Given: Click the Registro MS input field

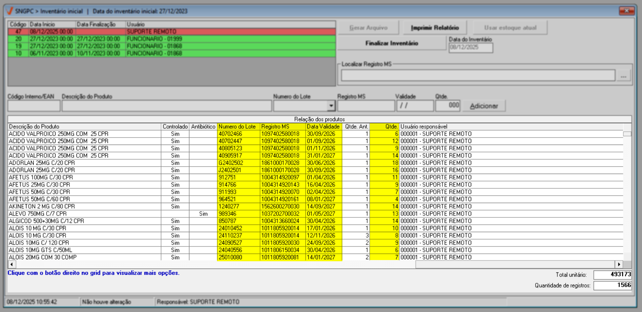Looking at the screenshot, I should click(x=366, y=106).
